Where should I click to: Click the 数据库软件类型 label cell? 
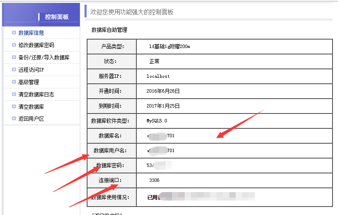112,121
